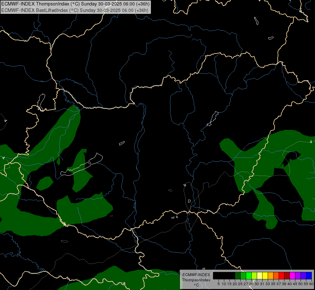Click the legend tick label 37
315x290 pixels.
[279, 284]
